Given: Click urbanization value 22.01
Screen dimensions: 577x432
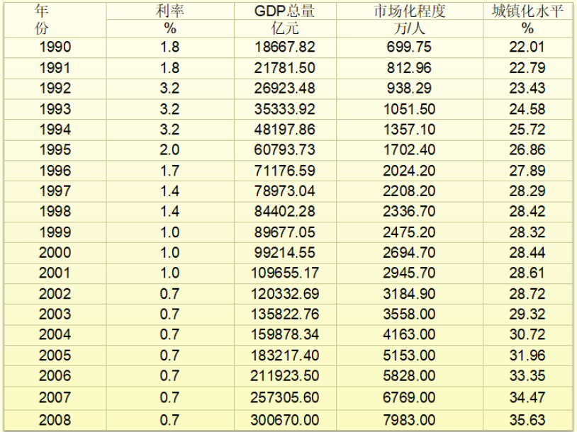Looking at the screenshot, I should tap(527, 47).
